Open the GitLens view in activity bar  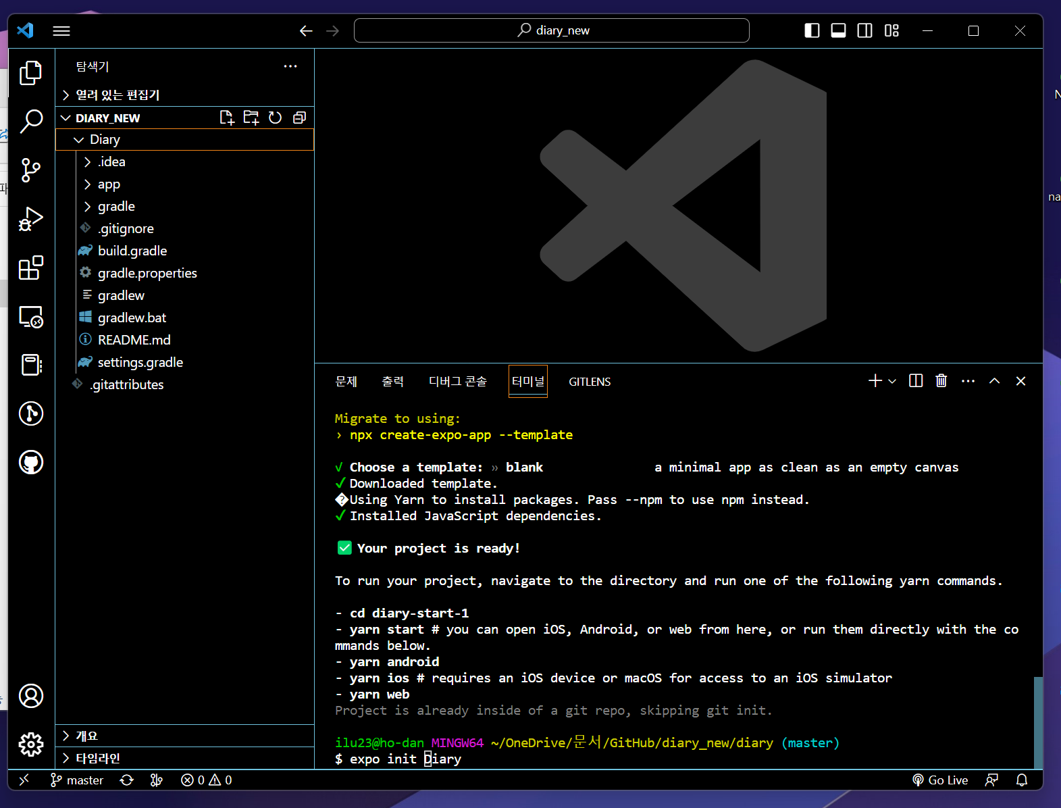pos(31,413)
